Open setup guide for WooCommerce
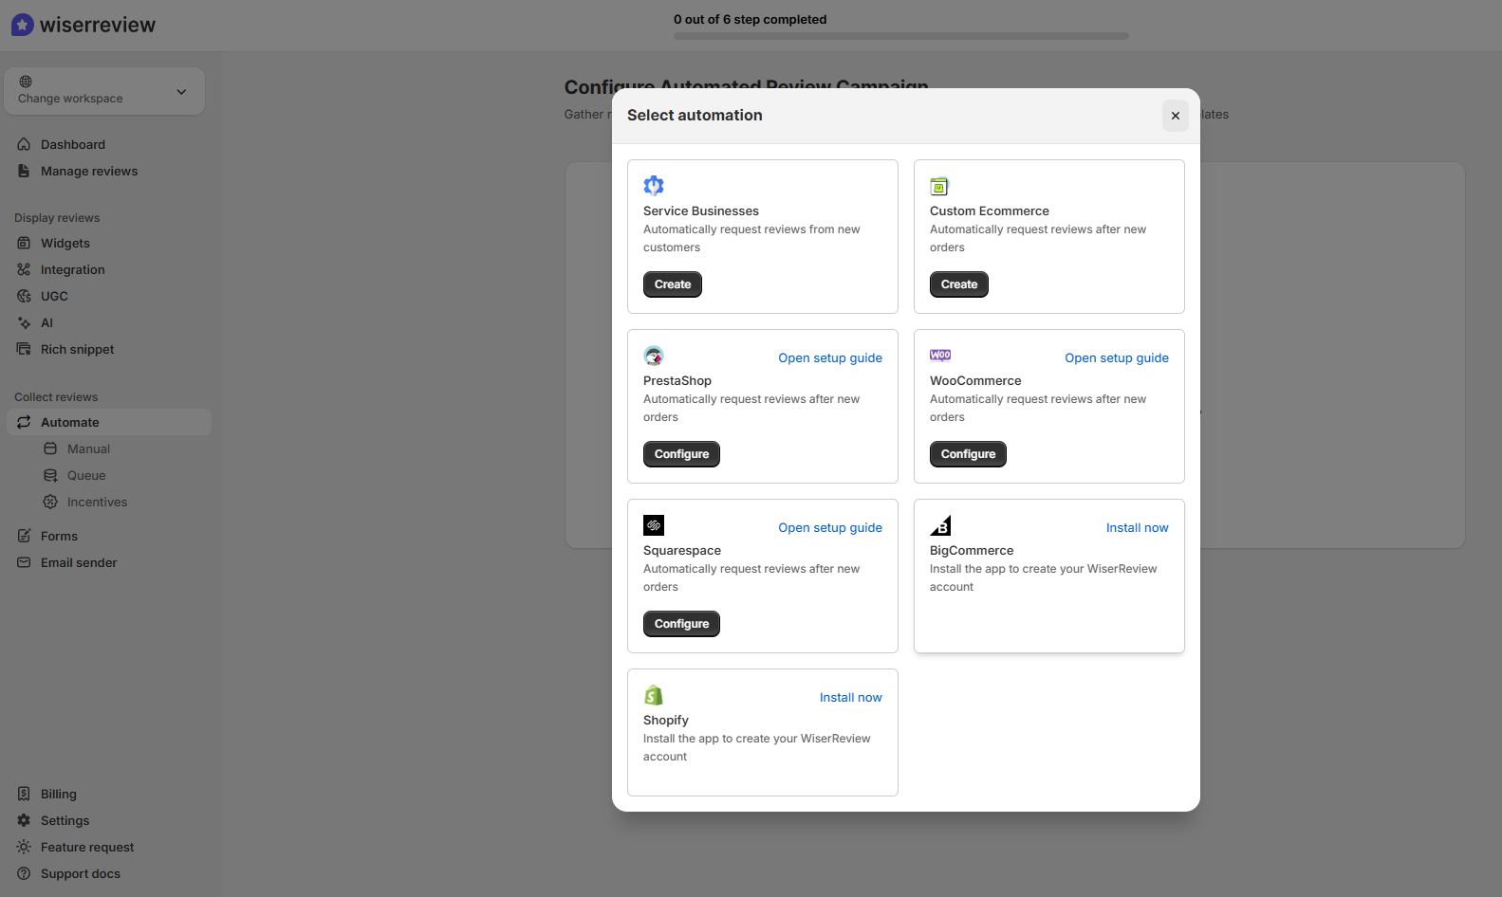This screenshot has height=897, width=1502. tap(1117, 357)
